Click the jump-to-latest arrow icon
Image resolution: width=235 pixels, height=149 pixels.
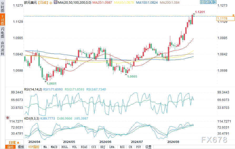coord(214,2)
